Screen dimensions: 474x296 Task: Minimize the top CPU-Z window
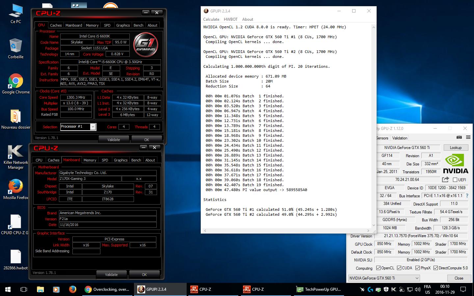(146, 12)
